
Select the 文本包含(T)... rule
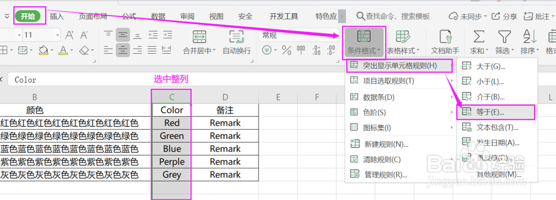tap(497, 127)
